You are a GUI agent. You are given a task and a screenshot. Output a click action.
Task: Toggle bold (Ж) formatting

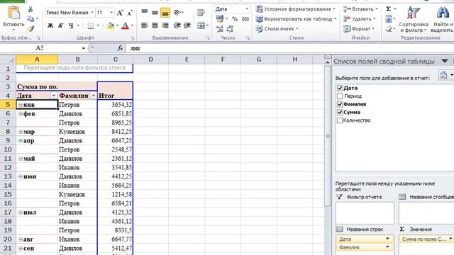coord(50,25)
